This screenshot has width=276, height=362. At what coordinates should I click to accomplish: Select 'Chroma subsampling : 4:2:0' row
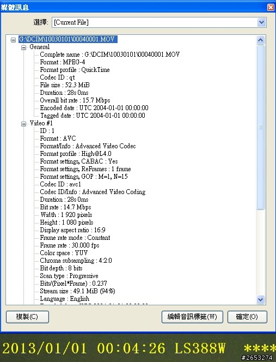tap(76, 260)
